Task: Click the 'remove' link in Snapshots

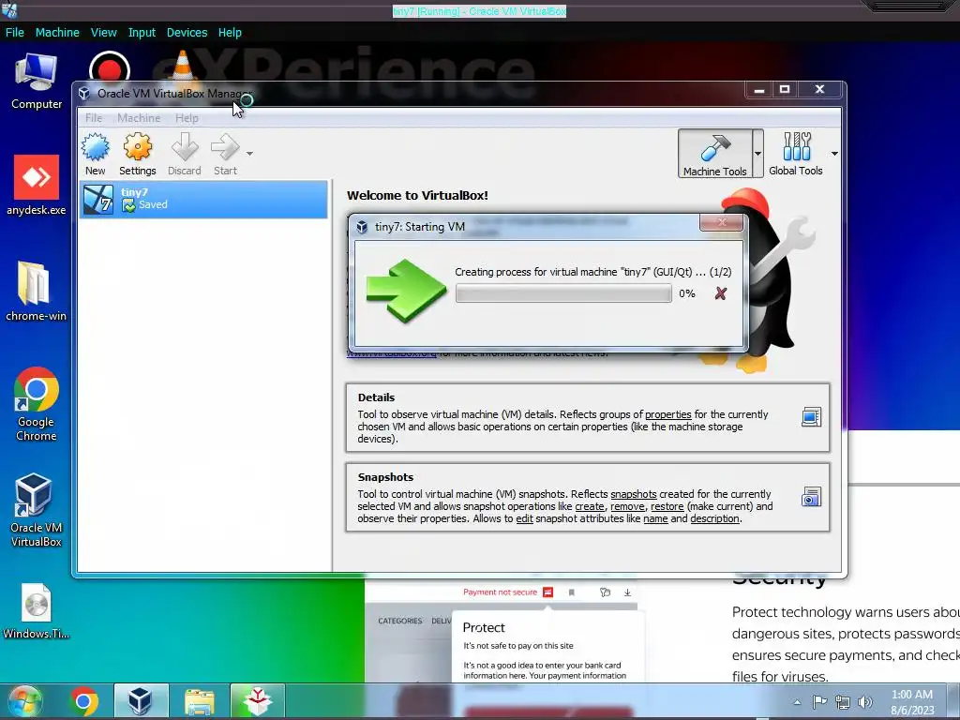Action: click(x=627, y=506)
